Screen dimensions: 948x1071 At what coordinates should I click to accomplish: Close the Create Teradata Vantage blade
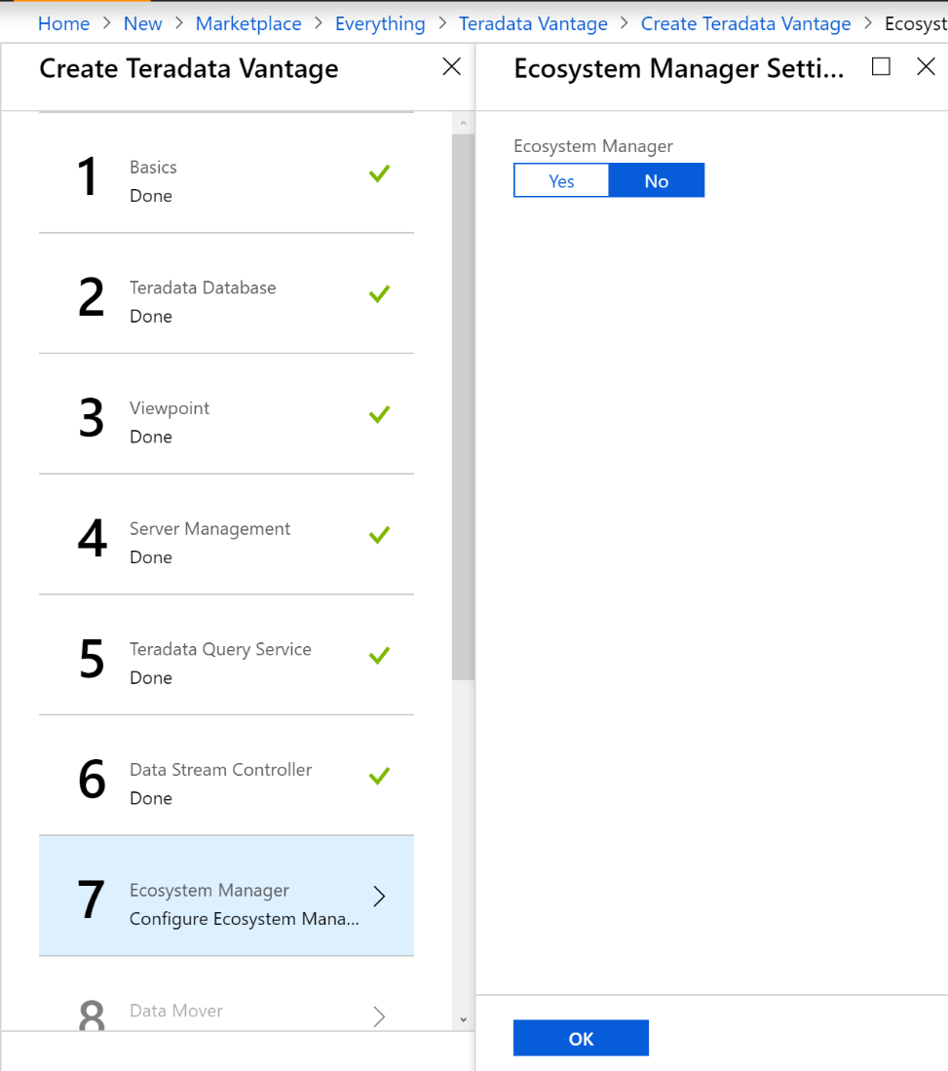[451, 66]
